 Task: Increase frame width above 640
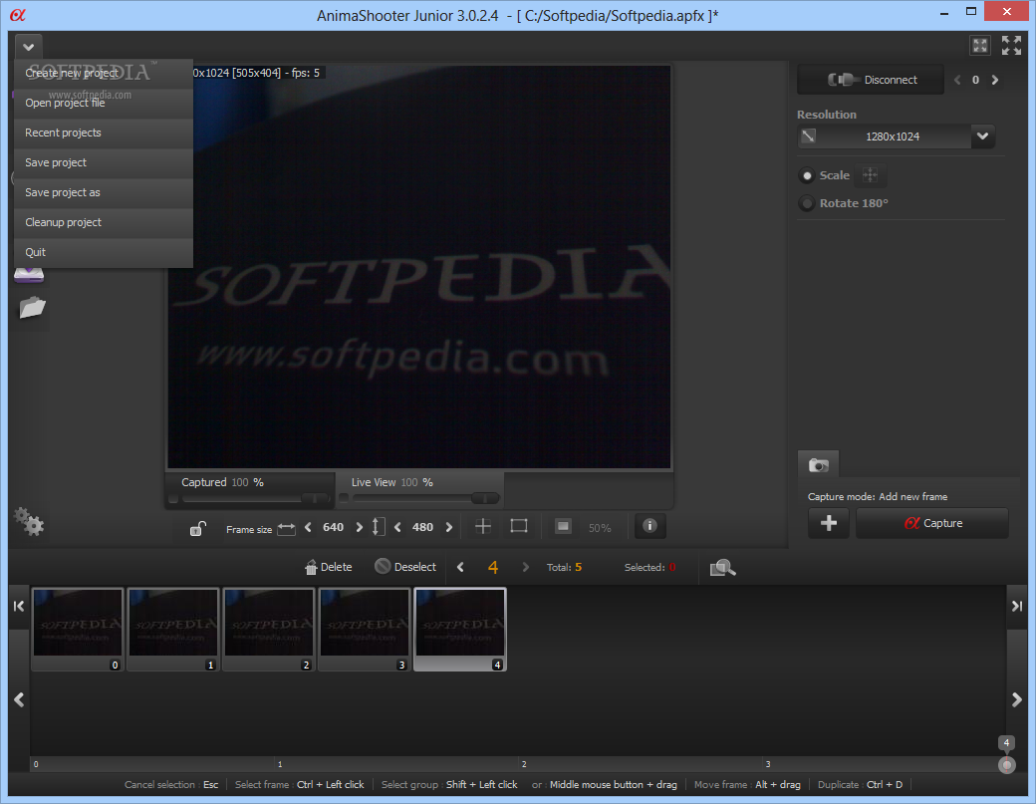pos(360,527)
